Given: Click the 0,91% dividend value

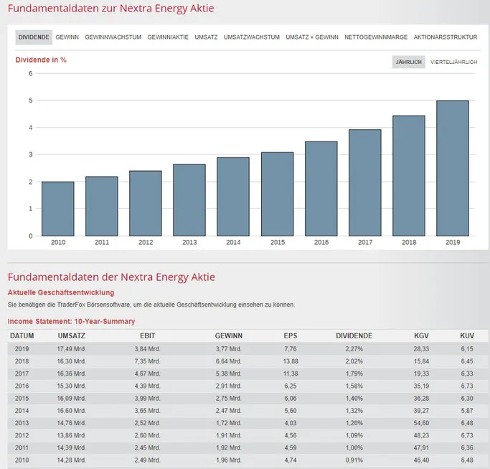Looking at the screenshot, I should 354,460.
